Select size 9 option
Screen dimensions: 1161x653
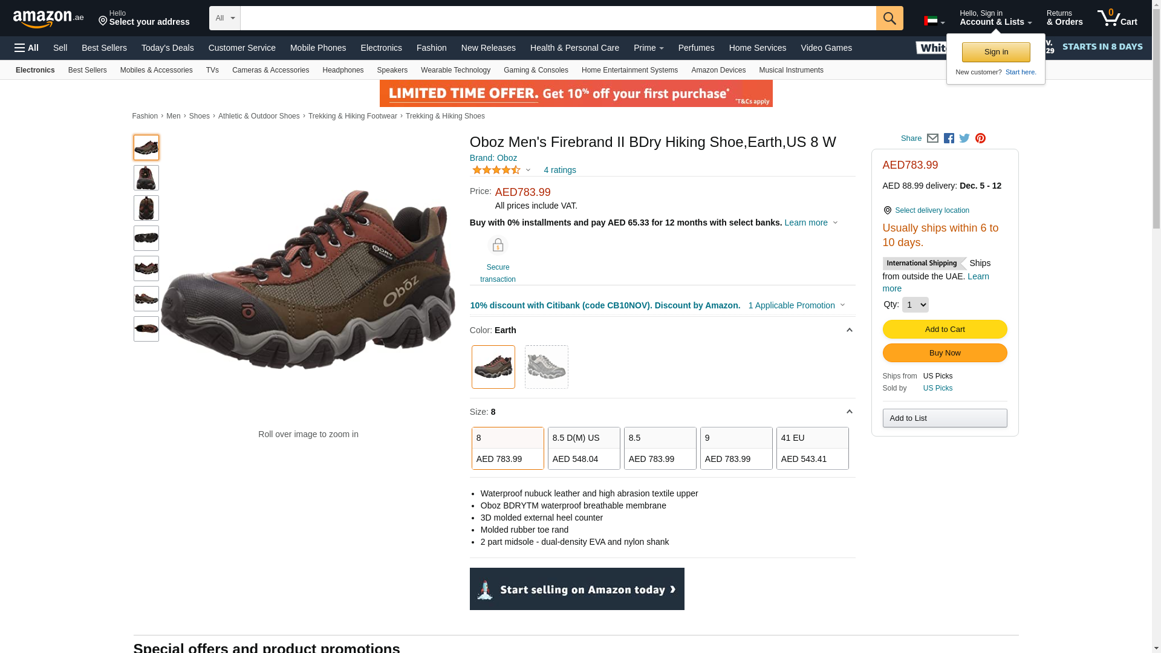tap(737, 448)
